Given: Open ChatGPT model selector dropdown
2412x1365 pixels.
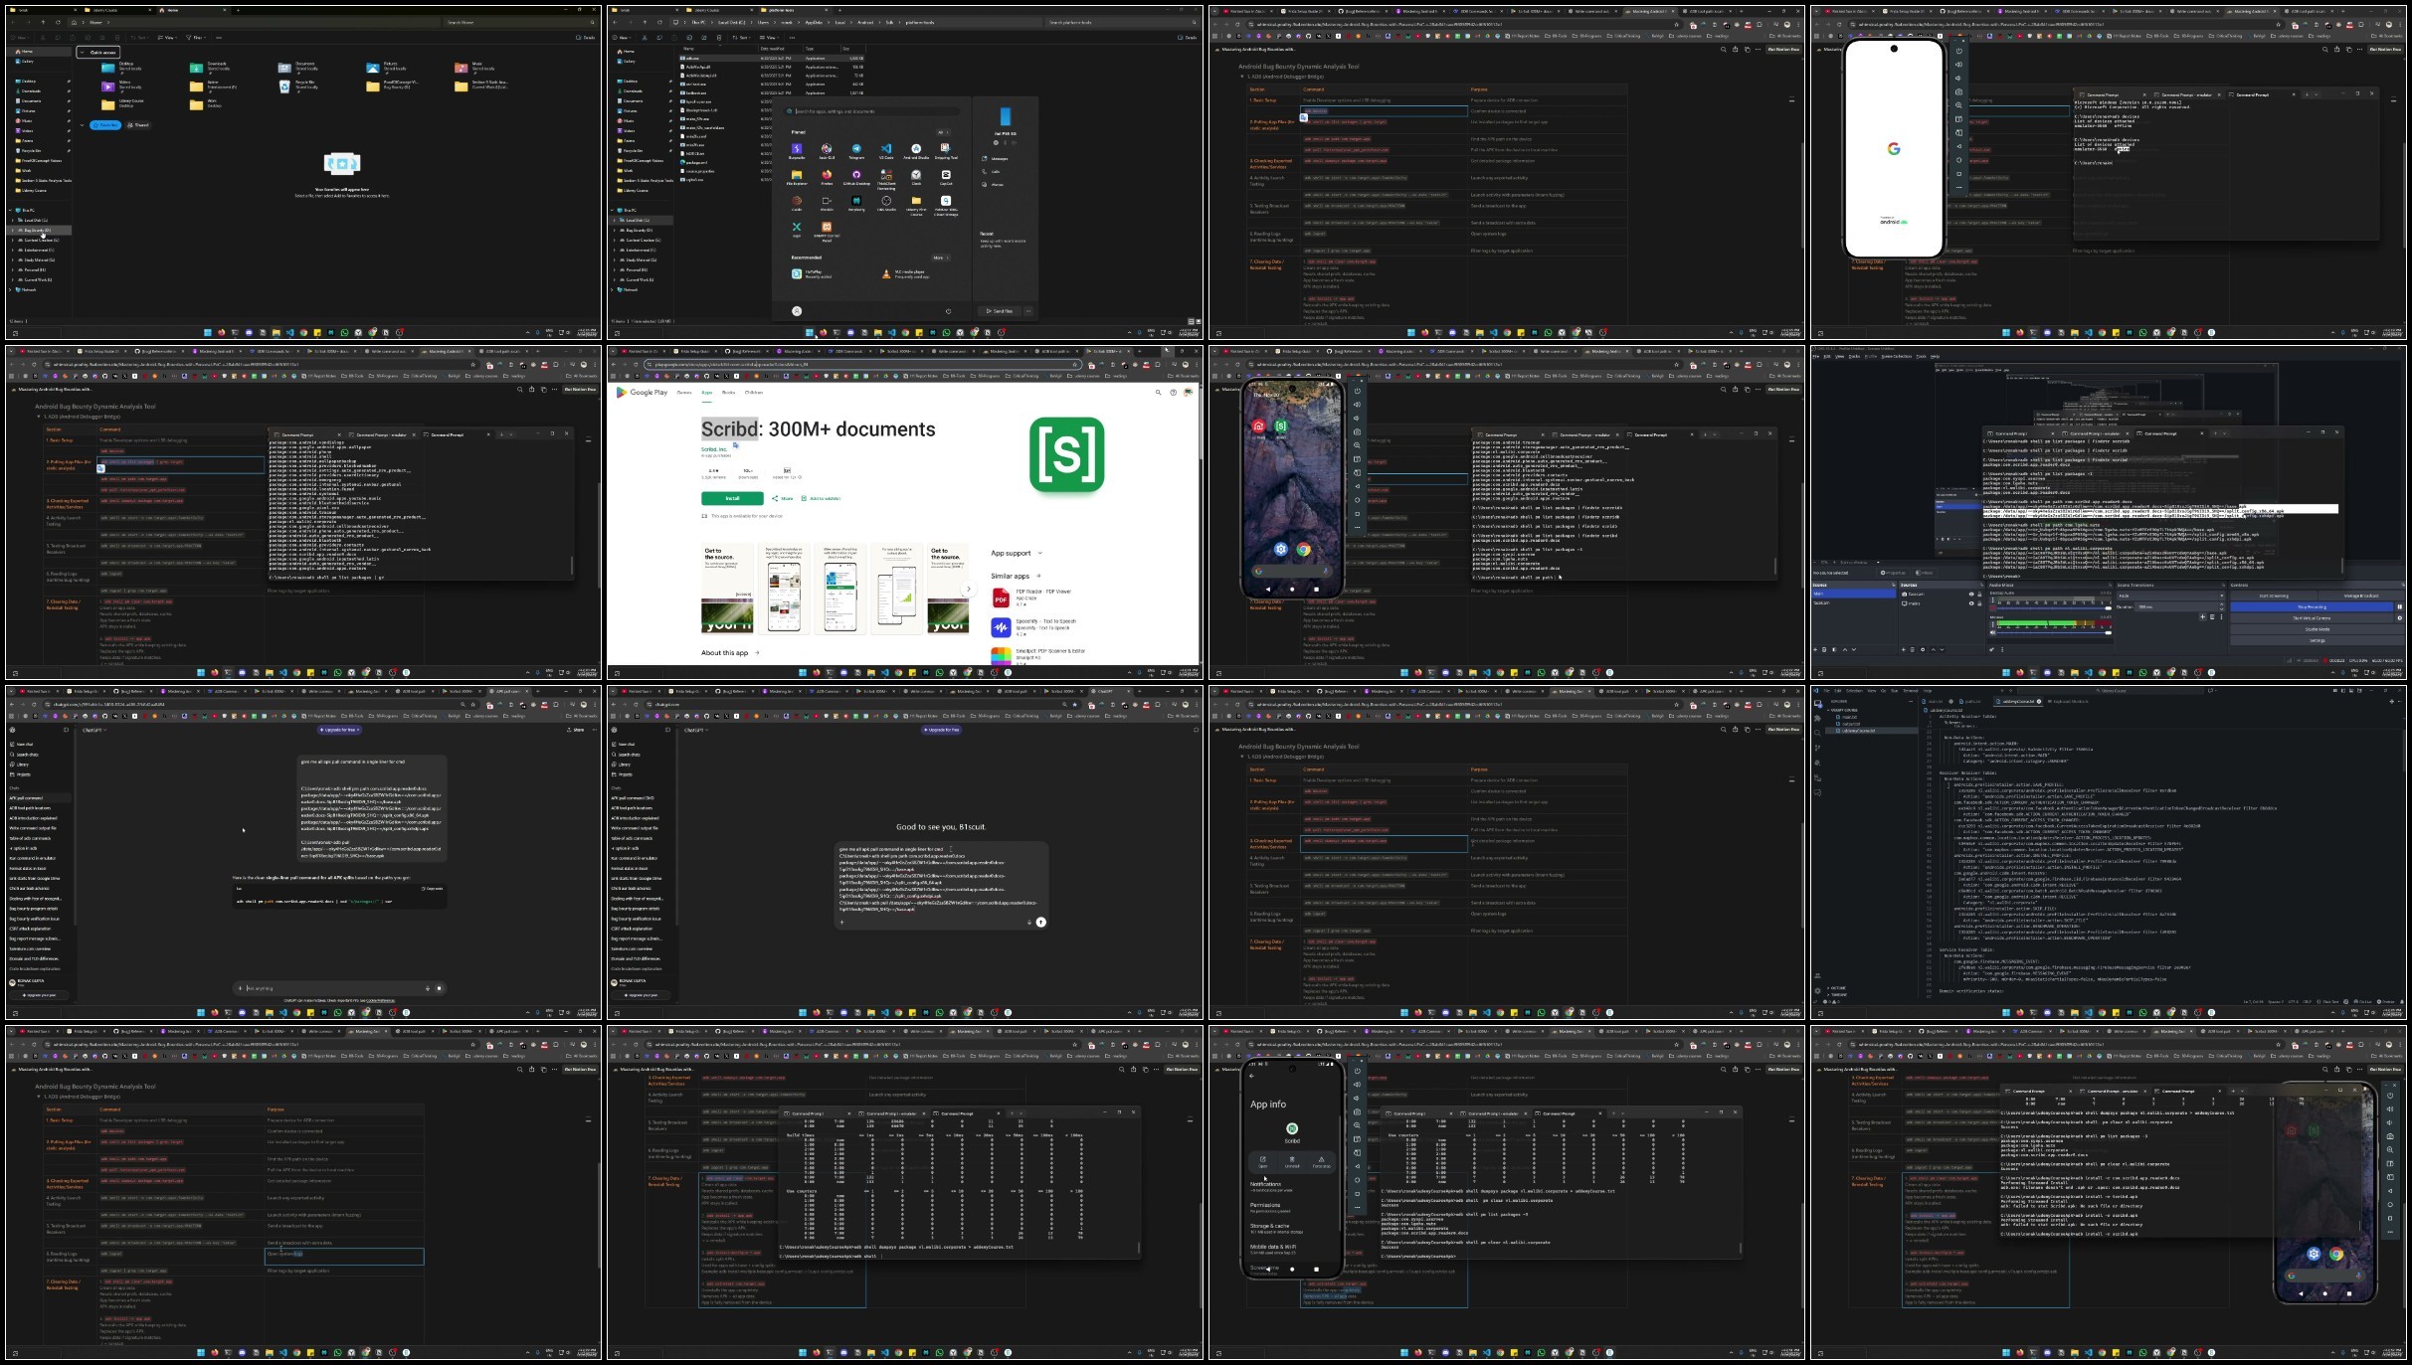Looking at the screenshot, I should pyautogui.click(x=94, y=730).
